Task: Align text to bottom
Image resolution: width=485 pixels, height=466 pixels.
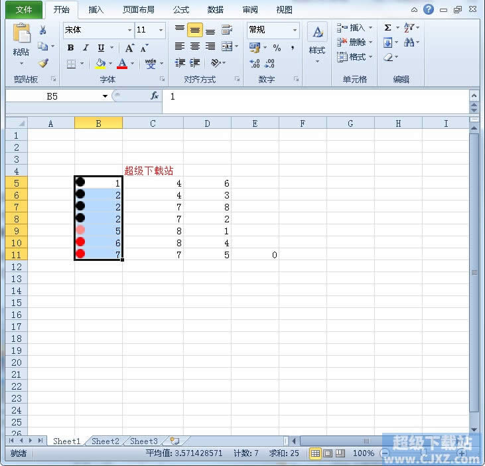Action: [210, 31]
